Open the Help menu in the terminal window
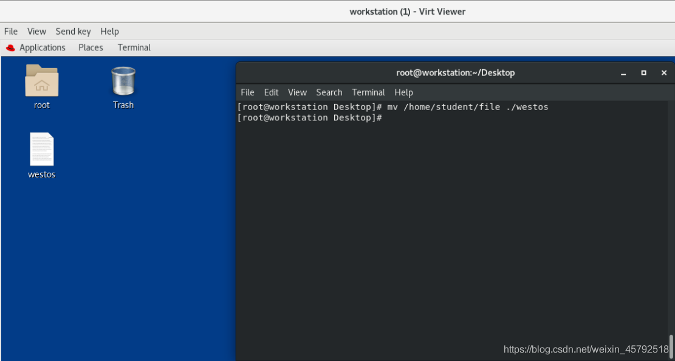Image resolution: width=675 pixels, height=361 pixels. tap(403, 92)
